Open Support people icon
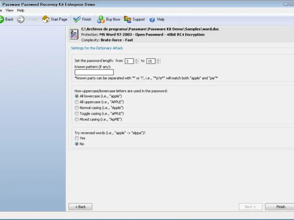The width and height of the screenshot is (294, 220). click(128, 19)
